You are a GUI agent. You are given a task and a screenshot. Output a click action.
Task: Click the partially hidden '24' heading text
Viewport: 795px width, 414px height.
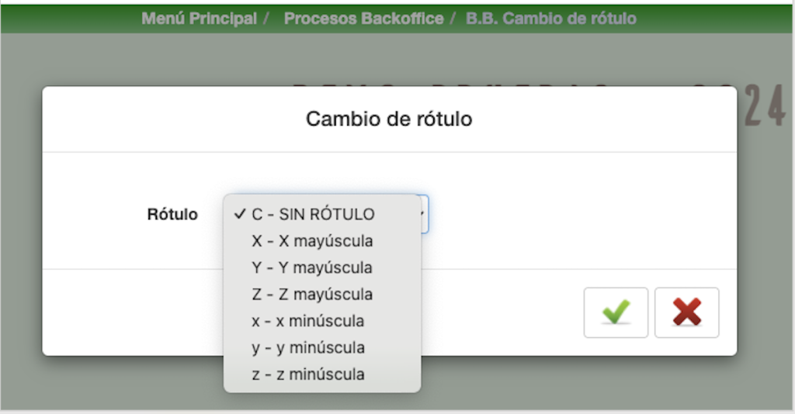pos(765,105)
